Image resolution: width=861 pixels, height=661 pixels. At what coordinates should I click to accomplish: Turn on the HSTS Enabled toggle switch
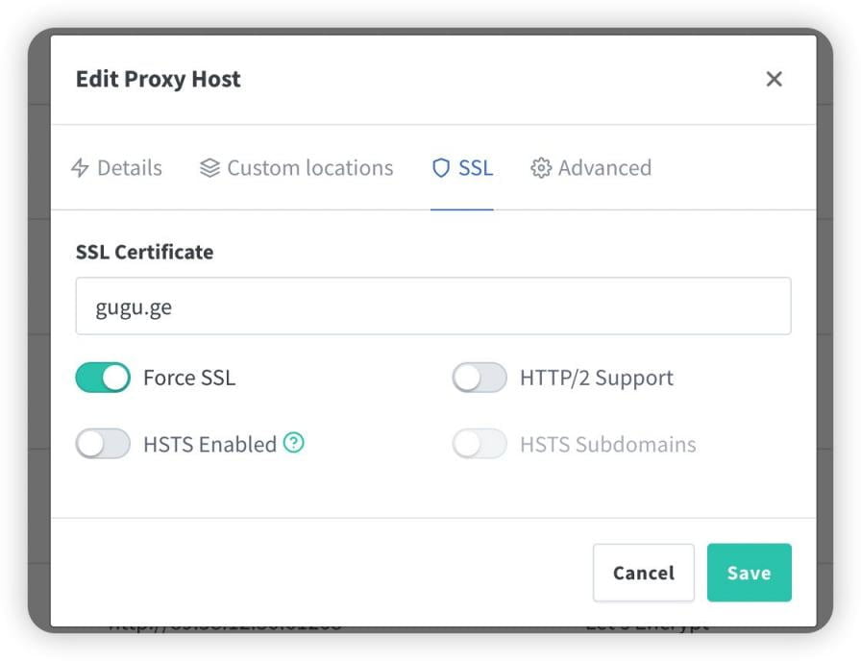(x=103, y=444)
